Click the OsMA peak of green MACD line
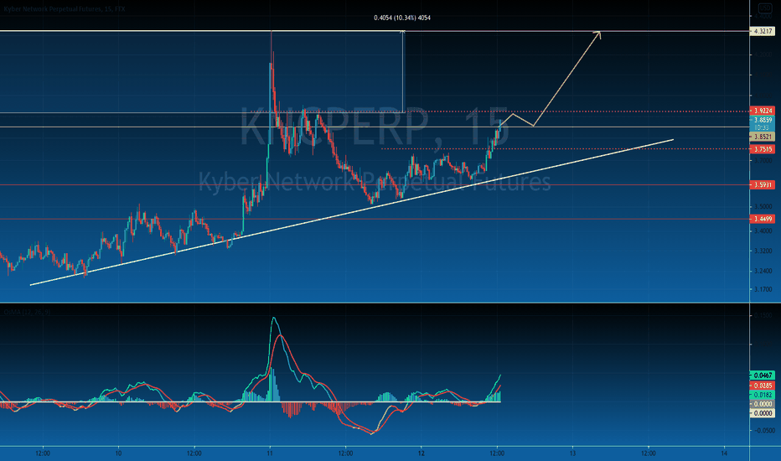The image size is (781, 461). 273,318
